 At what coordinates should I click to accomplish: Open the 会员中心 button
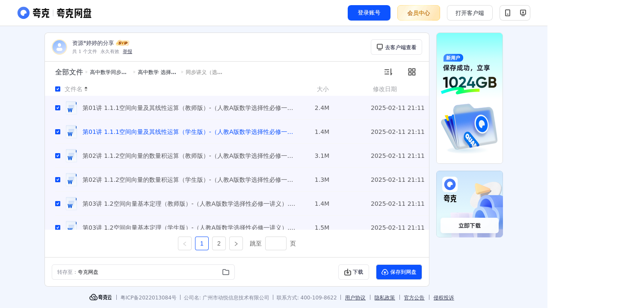tap(419, 13)
